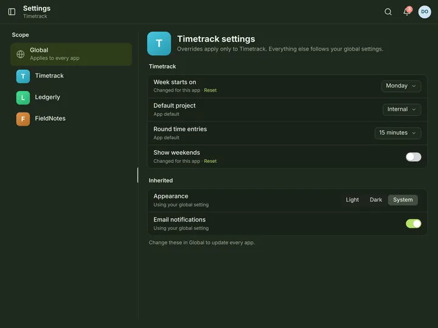Open notifications bell with badge
Image resolution: width=438 pixels, height=328 pixels.
click(407, 12)
